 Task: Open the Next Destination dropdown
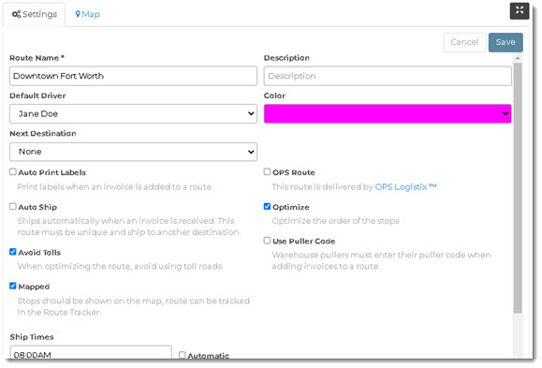coord(134,152)
